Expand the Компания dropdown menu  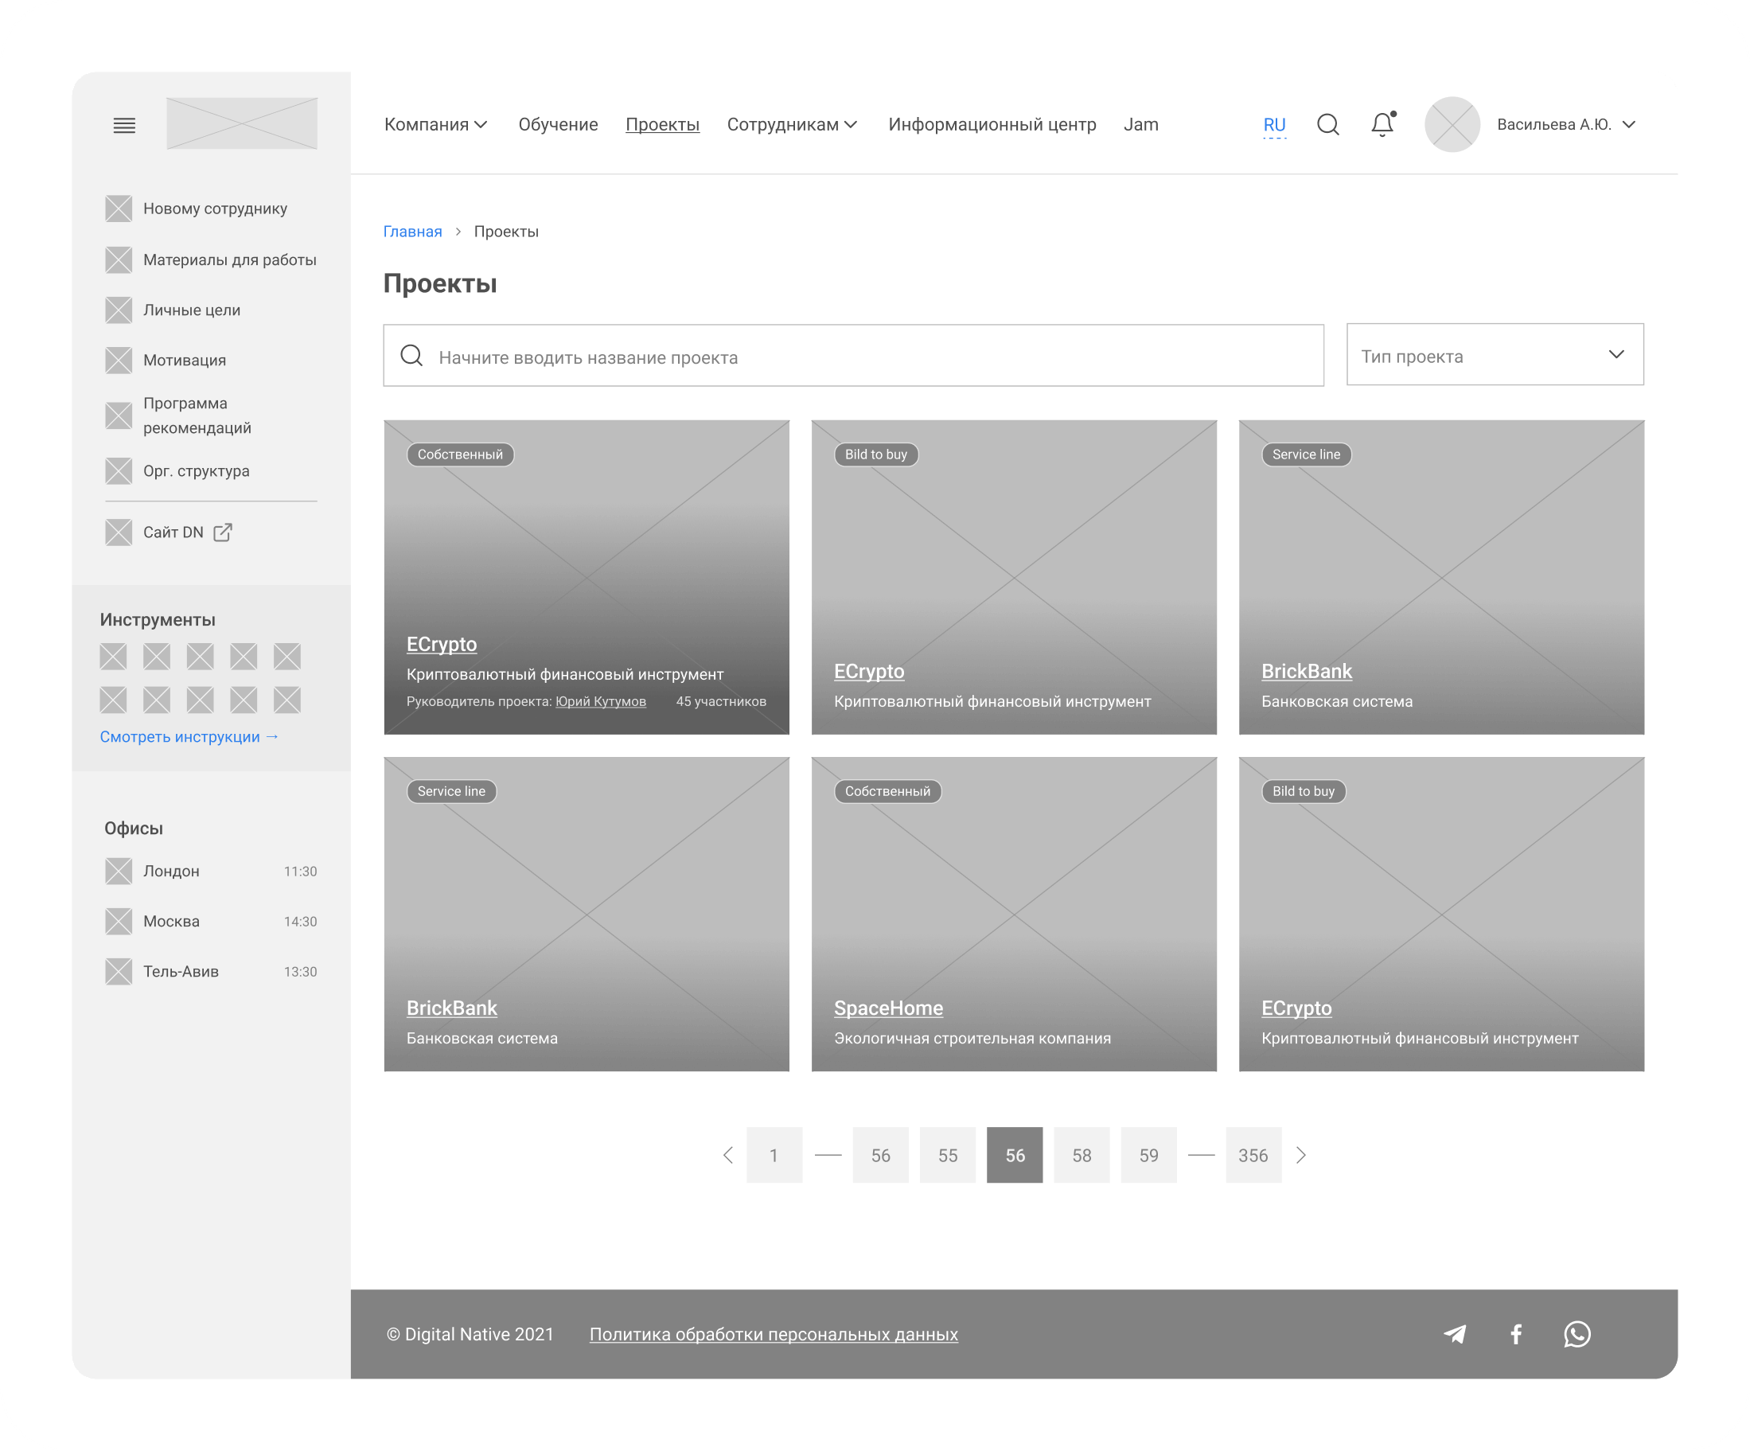435,125
